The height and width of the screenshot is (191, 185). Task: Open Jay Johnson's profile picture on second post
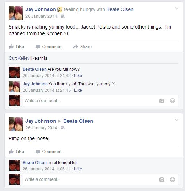point(16,124)
